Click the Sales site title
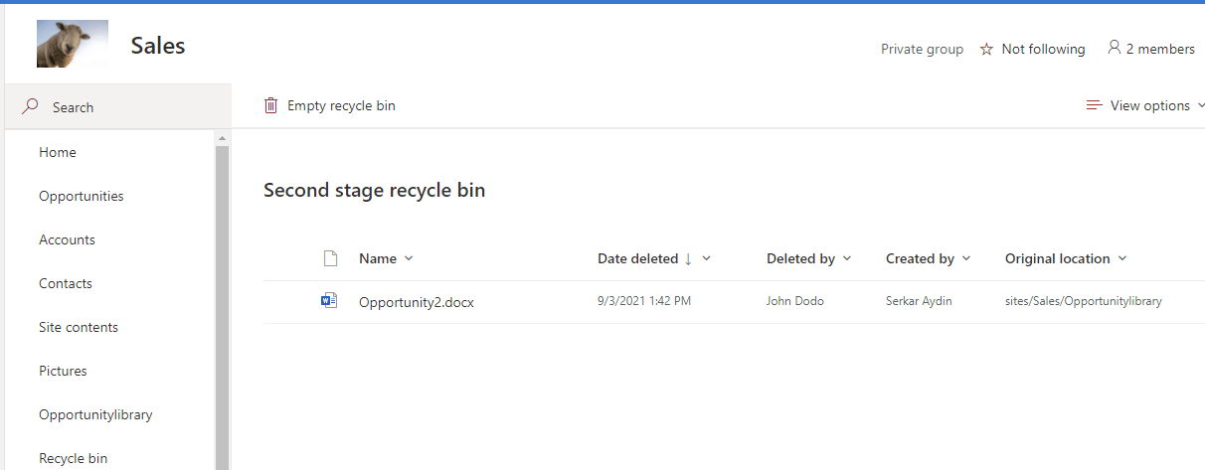The height and width of the screenshot is (470, 1205). (x=158, y=46)
